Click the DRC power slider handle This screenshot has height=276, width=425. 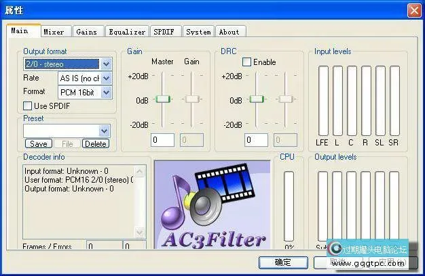256,99
